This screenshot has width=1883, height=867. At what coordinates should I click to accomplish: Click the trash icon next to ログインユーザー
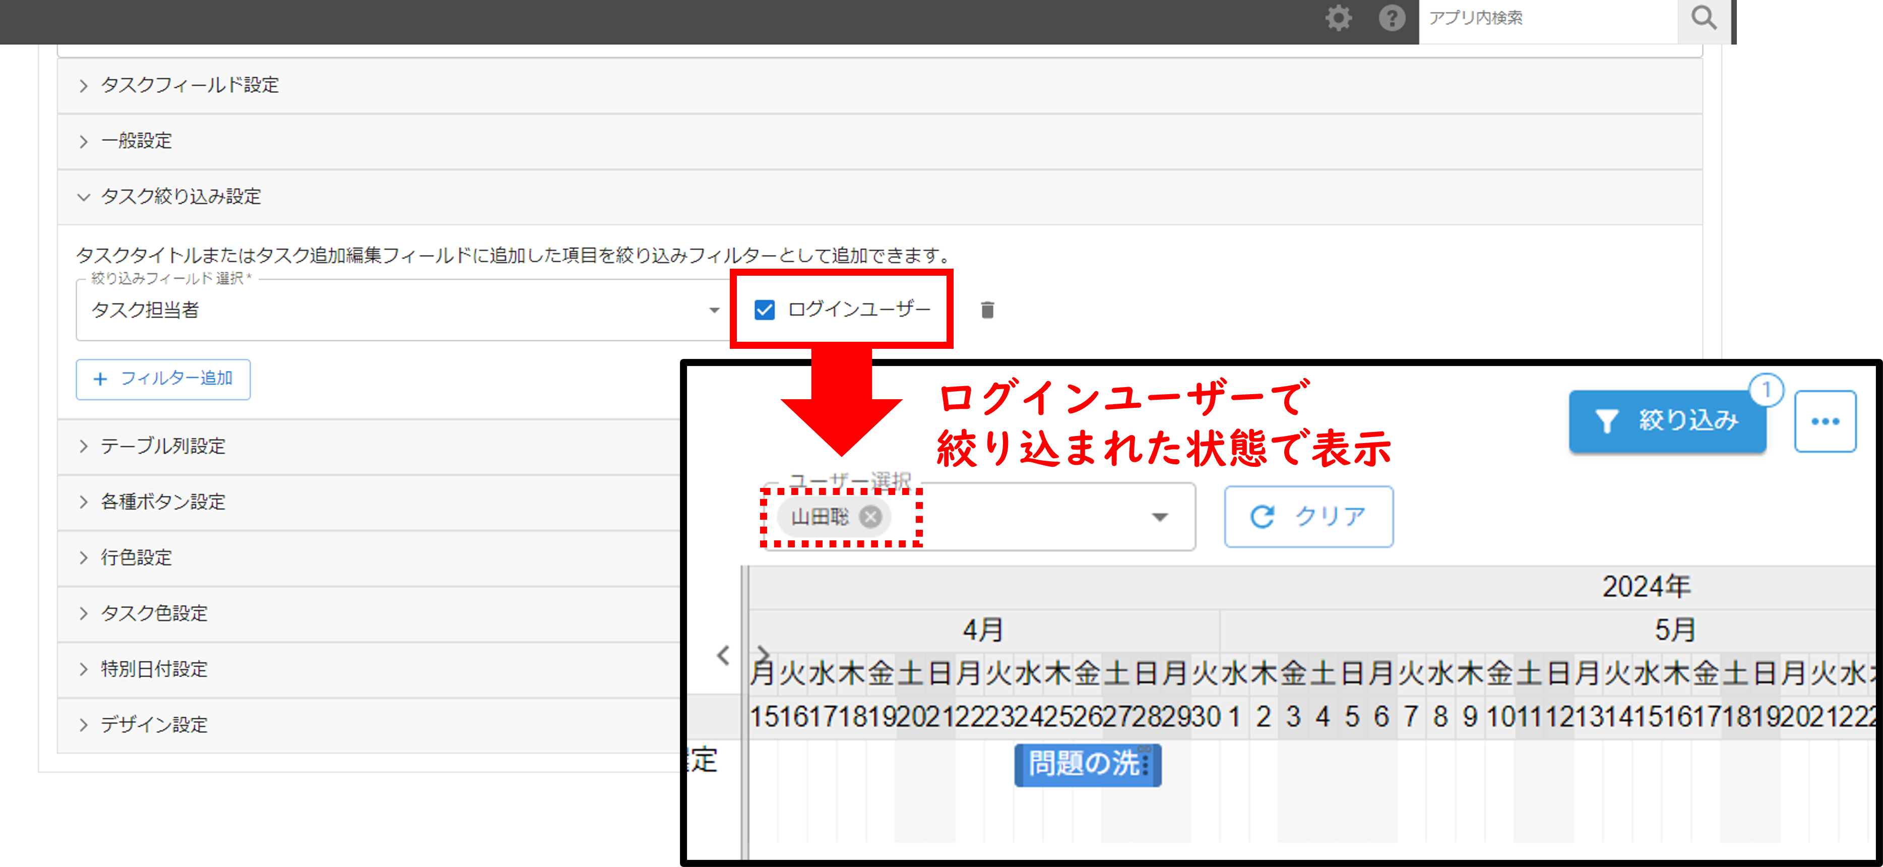(987, 309)
